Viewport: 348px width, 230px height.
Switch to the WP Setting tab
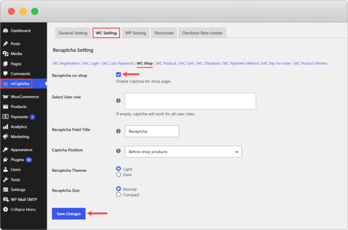(x=135, y=33)
